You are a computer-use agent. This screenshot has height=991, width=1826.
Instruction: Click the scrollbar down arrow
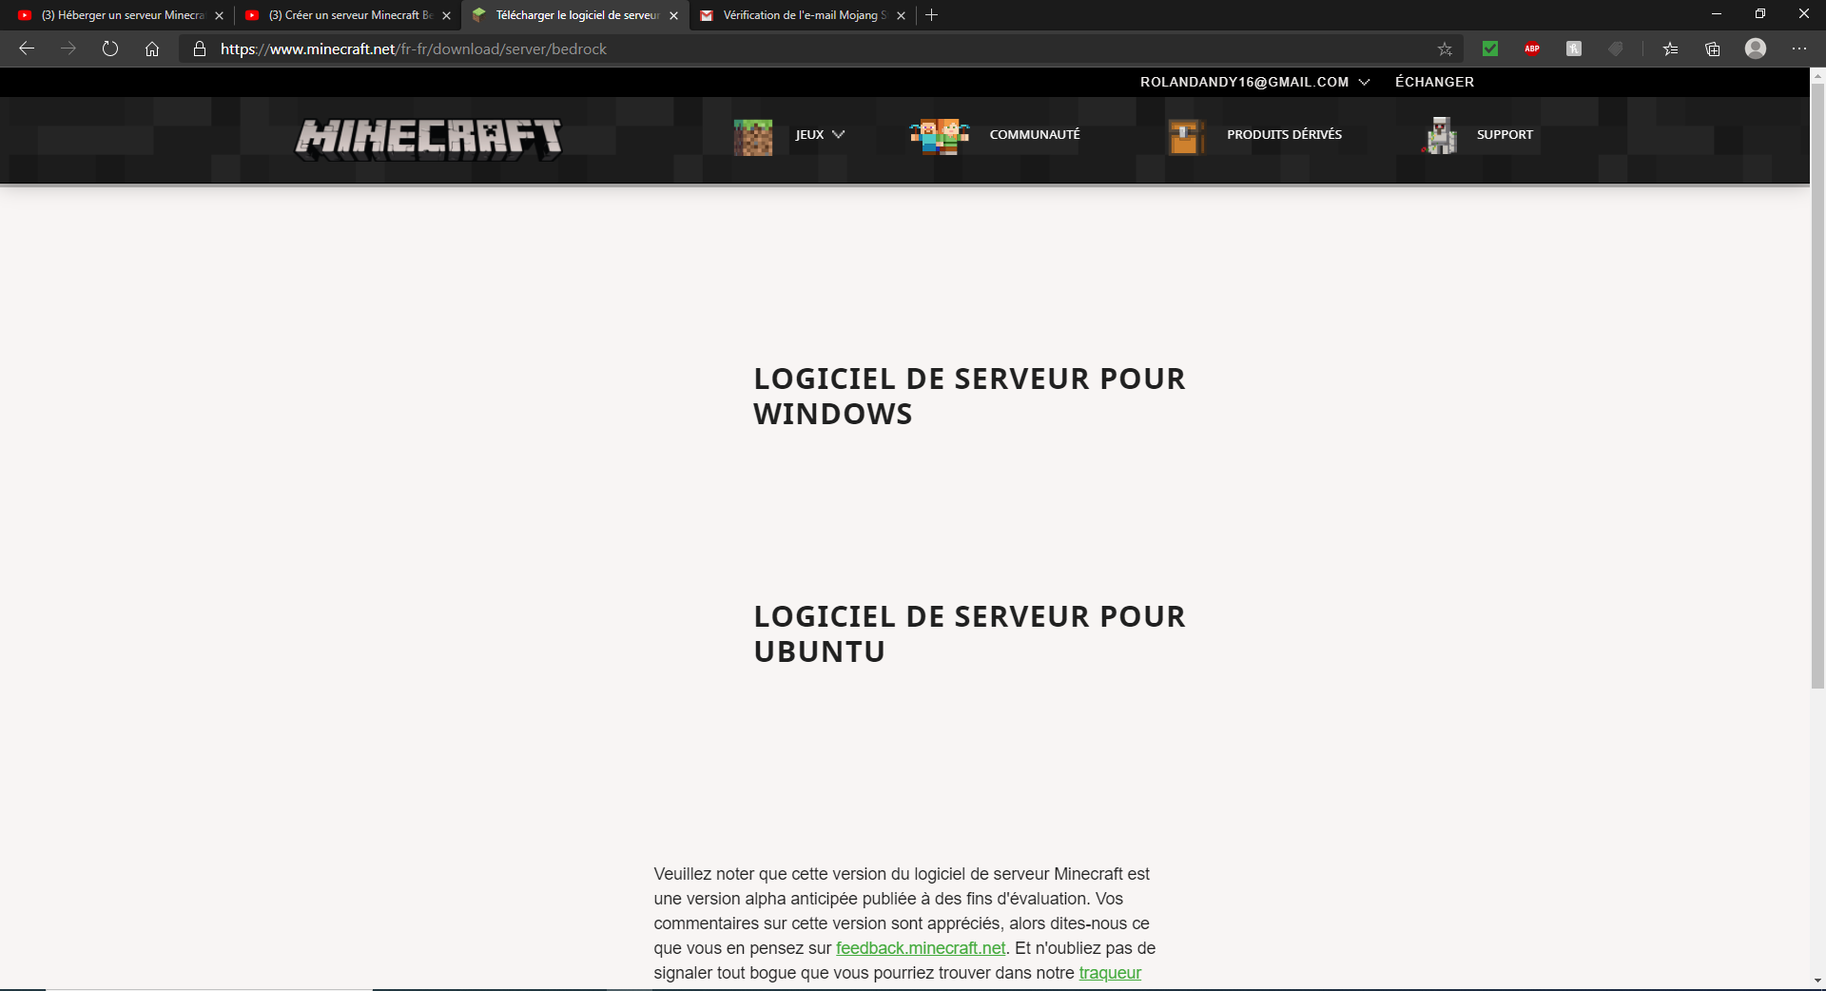(x=1817, y=981)
